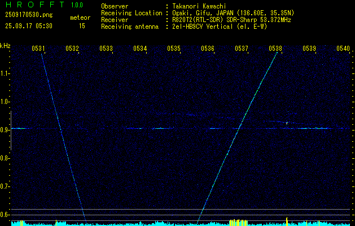Click the Ogaki, Gifu, JAPAN location text
355x226 pixels.
click(233, 13)
